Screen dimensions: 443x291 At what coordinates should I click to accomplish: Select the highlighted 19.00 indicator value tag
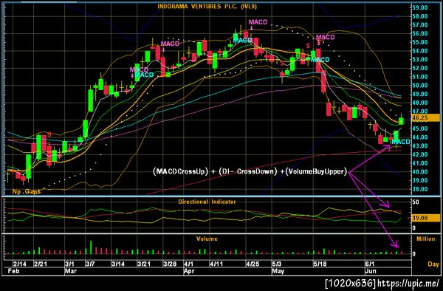tap(426, 218)
